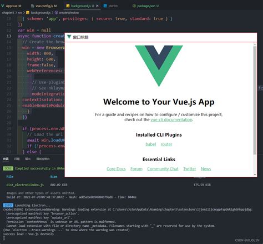Open the router plugin link
Screen dimensions: 263x244
click(166, 144)
